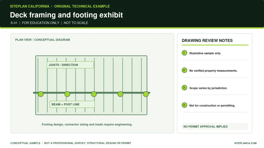Click the note "Scope varies by jurisdiction."
This screenshot has height=148, width=264.
[208, 88]
